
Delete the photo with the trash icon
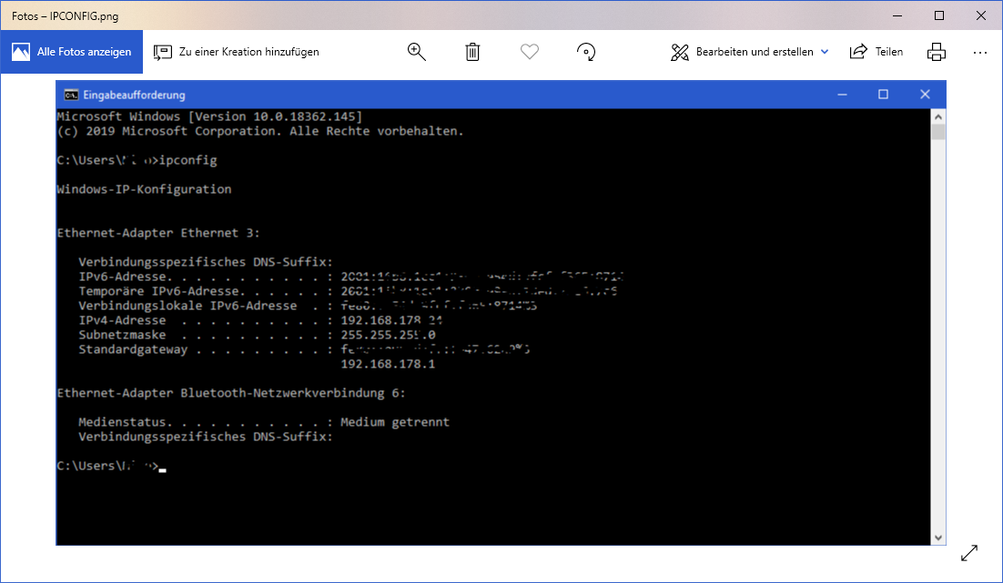472,52
